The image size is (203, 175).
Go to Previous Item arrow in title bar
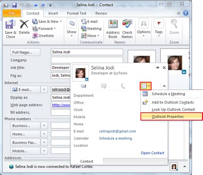tap(36, 5)
